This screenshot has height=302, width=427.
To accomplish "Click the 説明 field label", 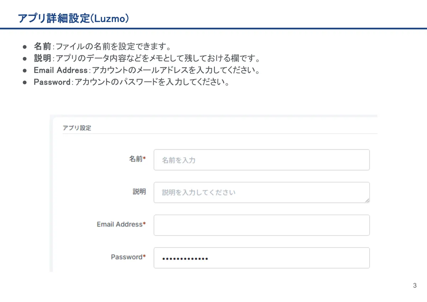I will click(139, 191).
